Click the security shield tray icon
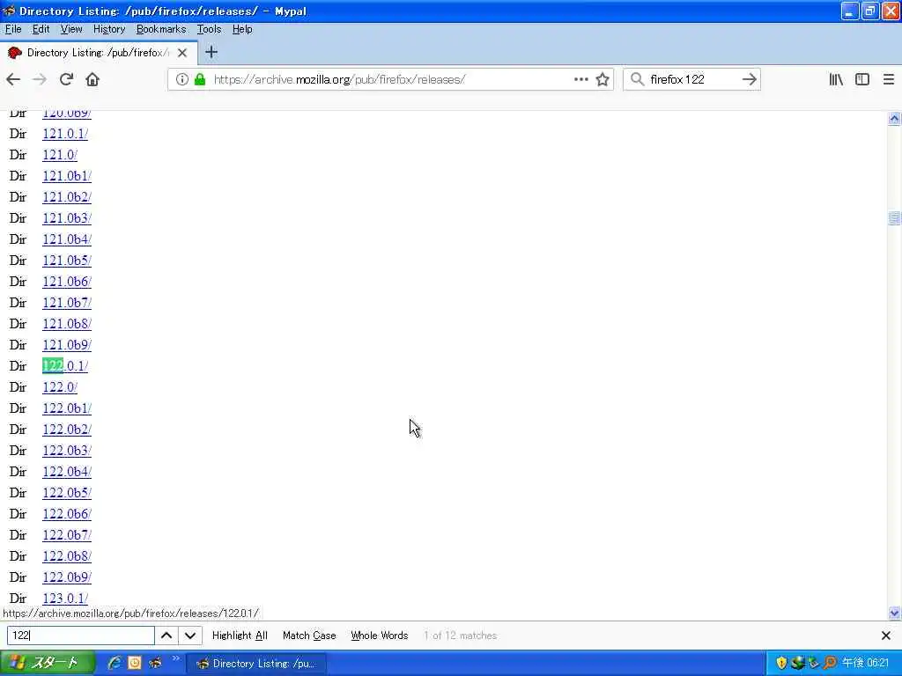The width and height of the screenshot is (902, 676). 781,663
